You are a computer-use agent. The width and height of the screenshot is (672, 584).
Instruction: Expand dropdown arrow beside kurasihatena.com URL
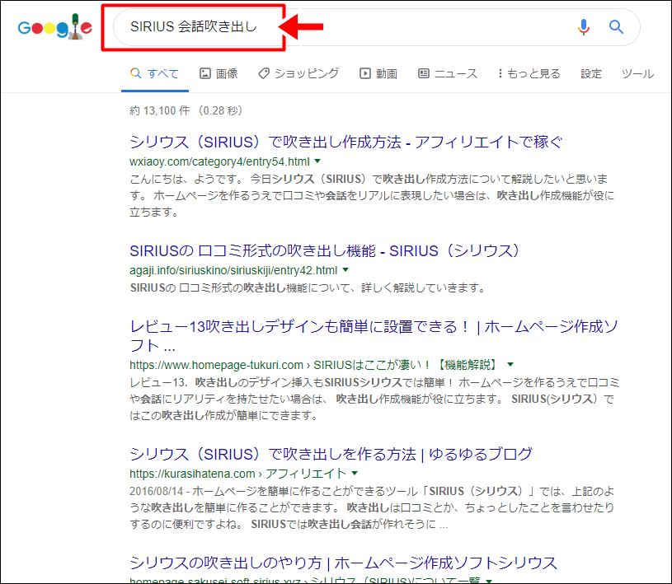(x=355, y=473)
